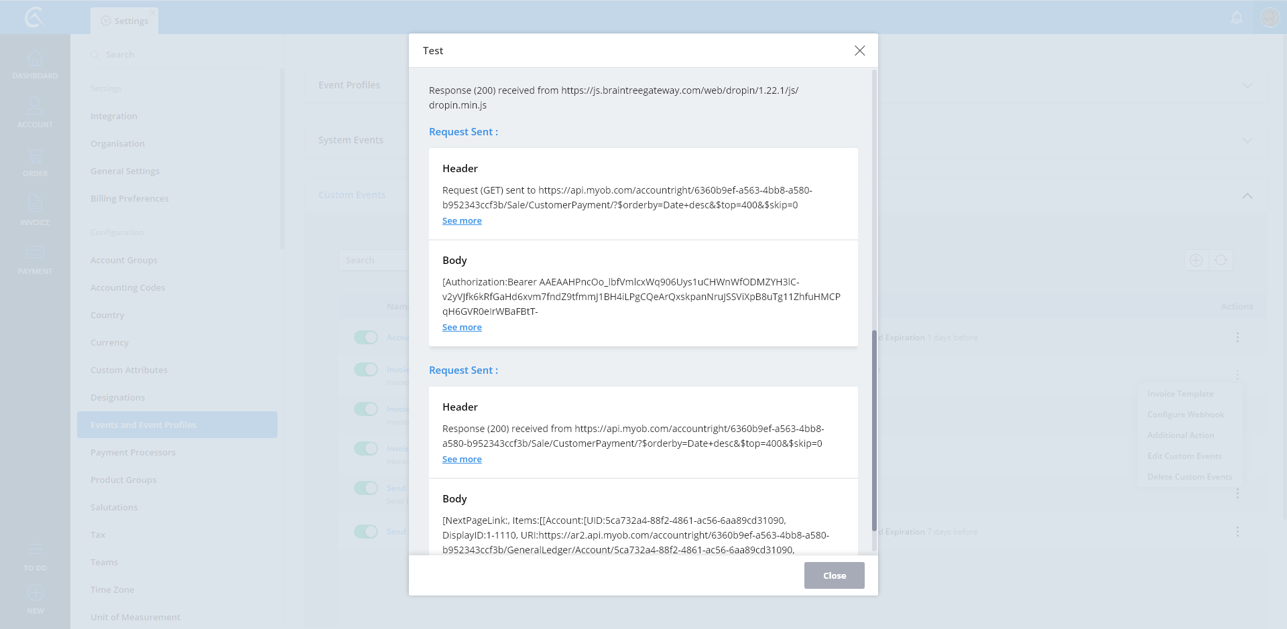This screenshot has height=629, width=1287.
Task: Expand the Event Profiles section chevron
Action: [x=1247, y=85]
